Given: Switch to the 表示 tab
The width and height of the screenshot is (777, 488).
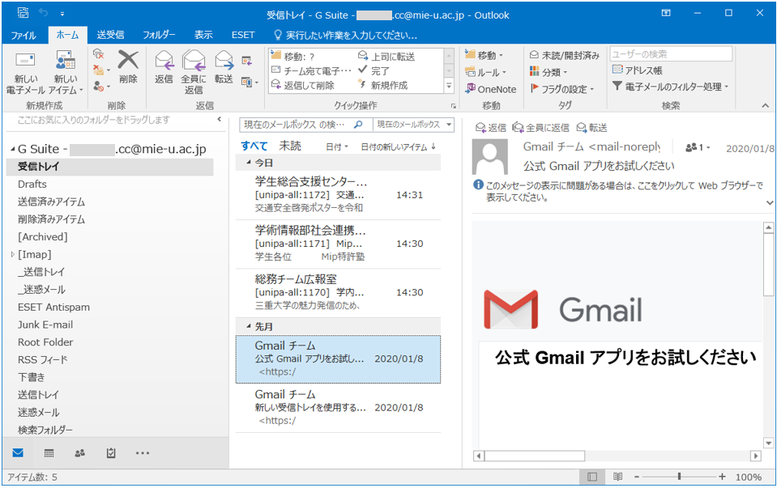Looking at the screenshot, I should coord(203,35).
